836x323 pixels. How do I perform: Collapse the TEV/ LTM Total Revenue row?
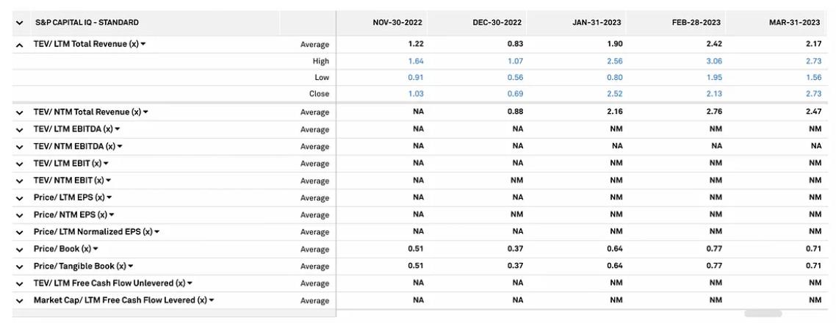click(x=20, y=46)
